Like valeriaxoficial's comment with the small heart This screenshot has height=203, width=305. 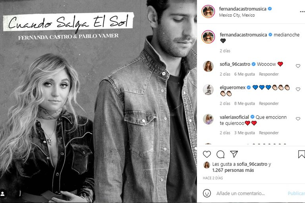pyautogui.click(x=298, y=119)
